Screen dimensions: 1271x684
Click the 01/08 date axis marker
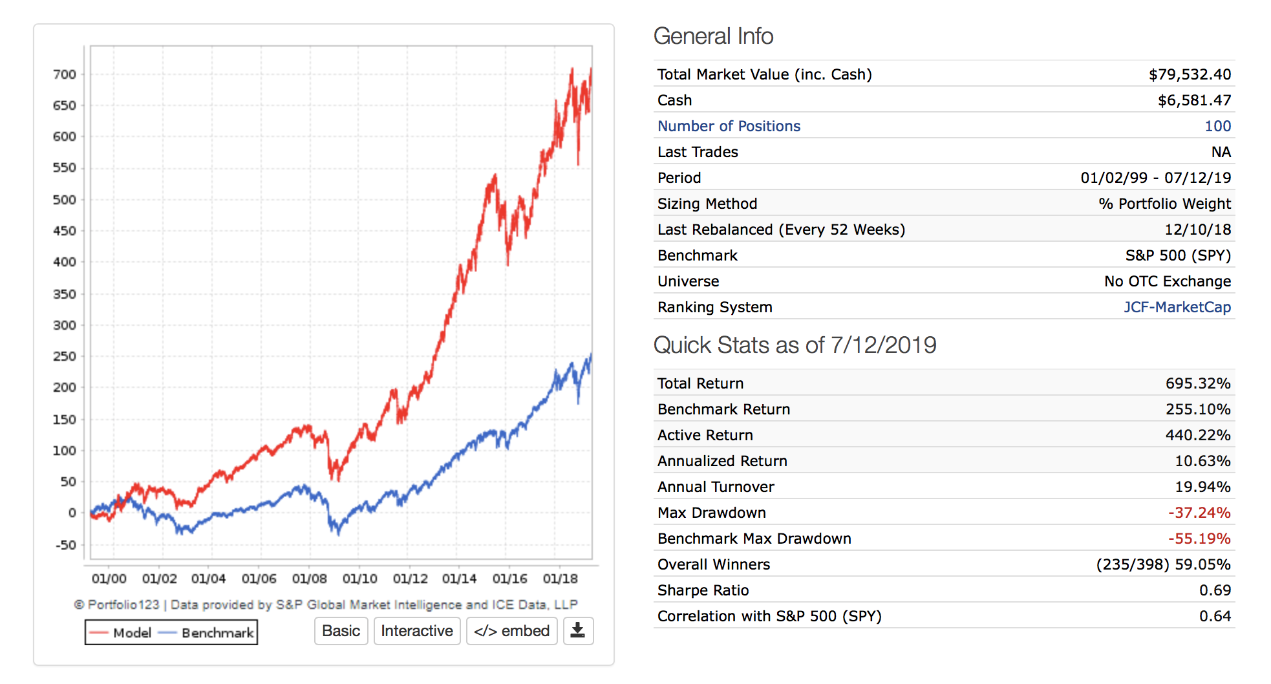point(309,579)
